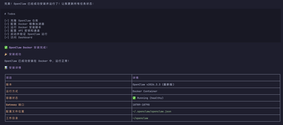This screenshot has width=283, height=125.
Task: Click the top message starting with '完美！'
Action: tap(49, 4)
